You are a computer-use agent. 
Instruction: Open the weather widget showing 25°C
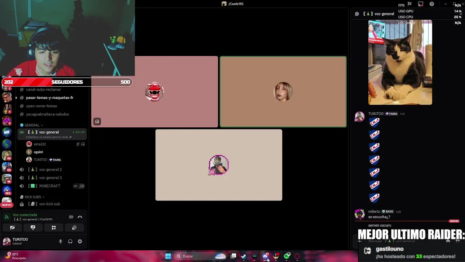[x=15, y=256]
